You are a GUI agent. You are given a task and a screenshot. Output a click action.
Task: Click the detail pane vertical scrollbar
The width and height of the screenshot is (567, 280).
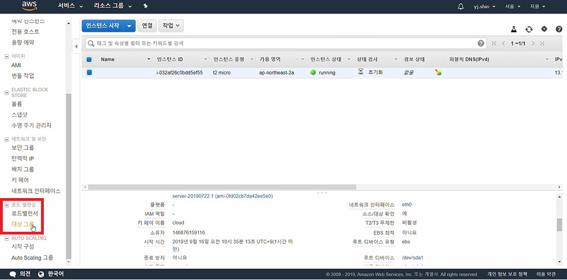560,224
